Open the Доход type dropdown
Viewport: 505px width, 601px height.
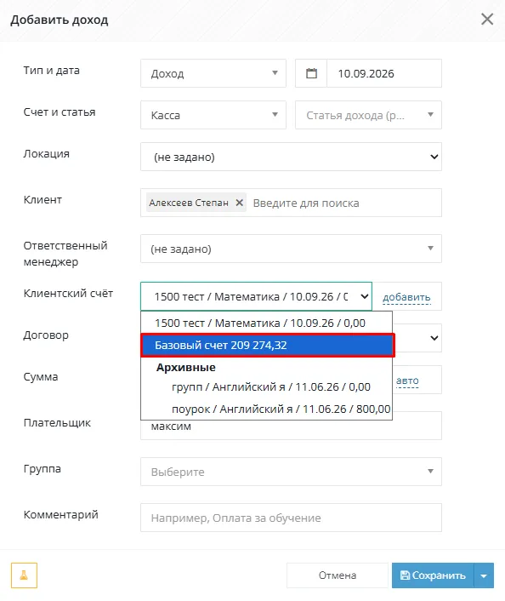pyautogui.click(x=213, y=73)
